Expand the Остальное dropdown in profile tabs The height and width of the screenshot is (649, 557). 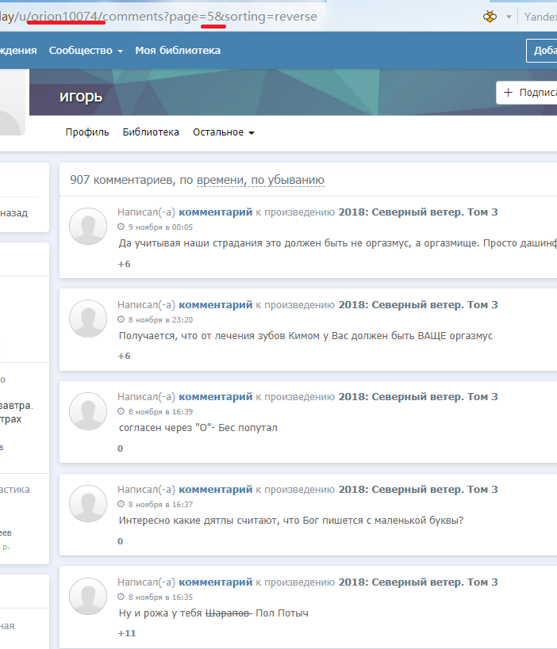pyautogui.click(x=223, y=132)
